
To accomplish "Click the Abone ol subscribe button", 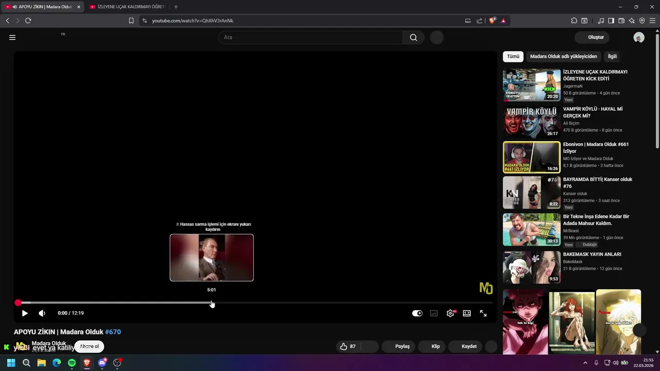I will (x=89, y=346).
